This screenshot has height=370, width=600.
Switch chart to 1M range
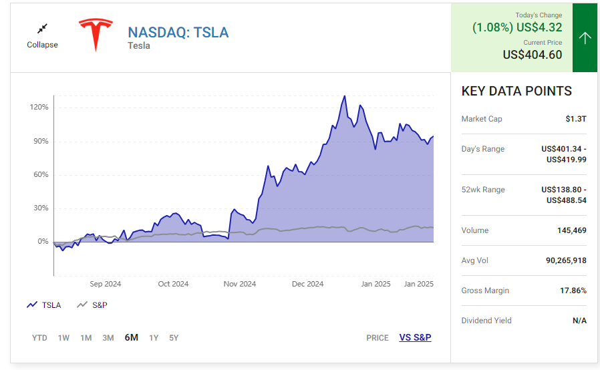tap(86, 338)
